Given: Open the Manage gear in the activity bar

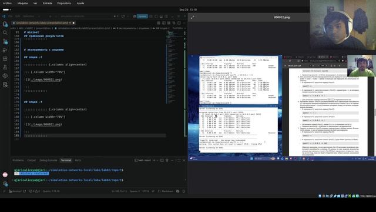Looking at the screenshot, I should coord(5,184).
